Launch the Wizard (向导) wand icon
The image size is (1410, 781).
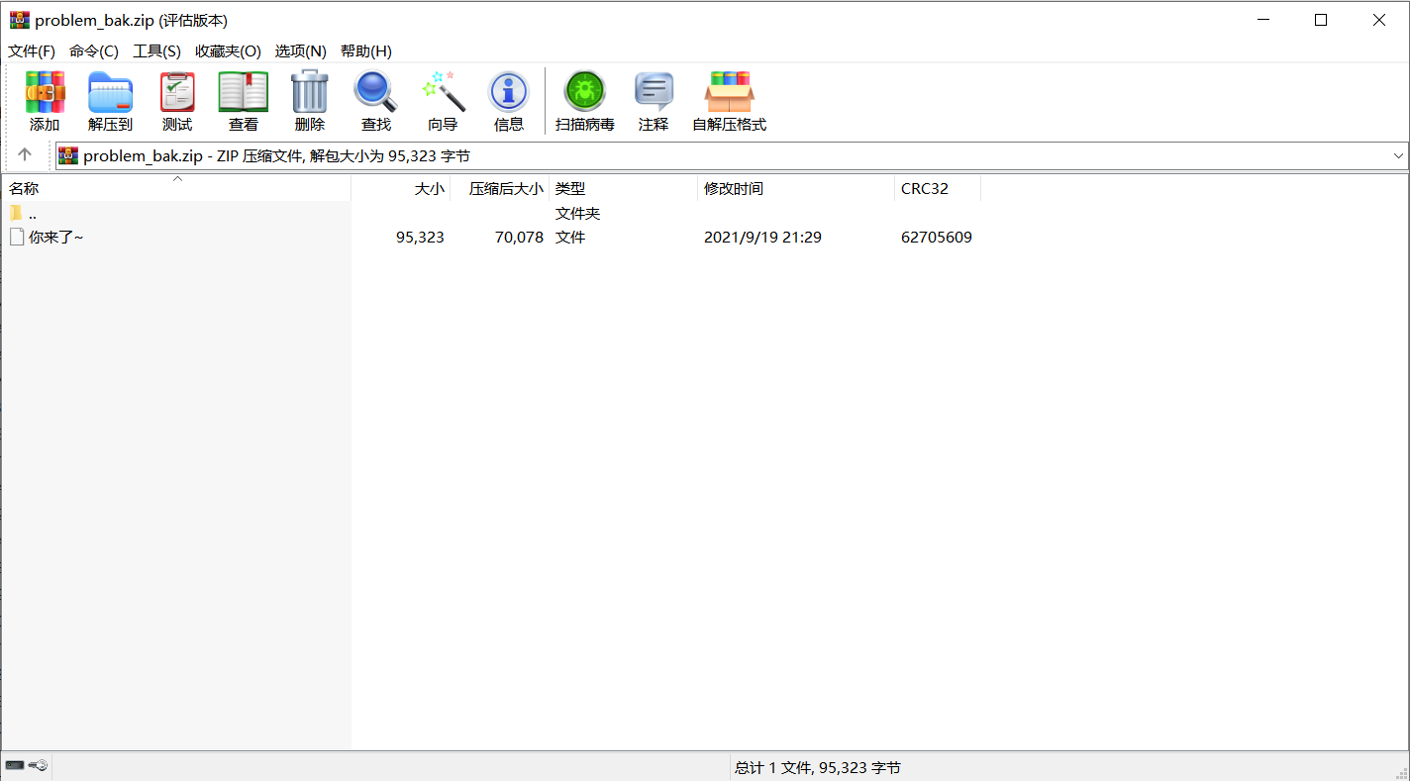point(443,101)
